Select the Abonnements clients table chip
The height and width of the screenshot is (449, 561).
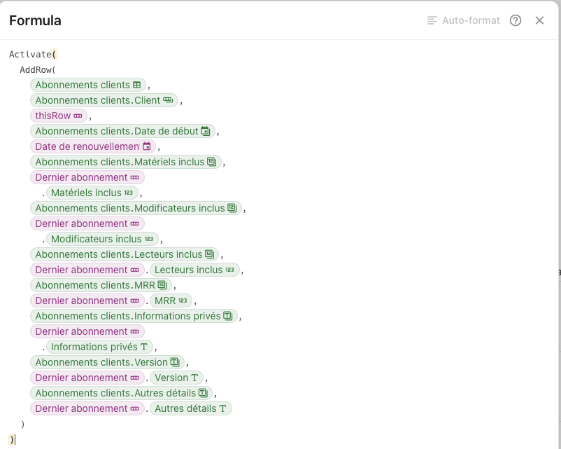pyautogui.click(x=88, y=85)
